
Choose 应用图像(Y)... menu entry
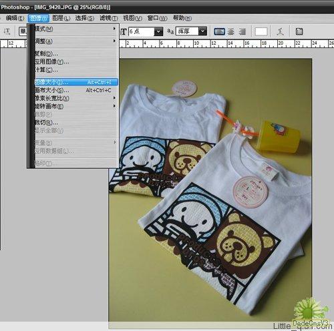click(76, 61)
